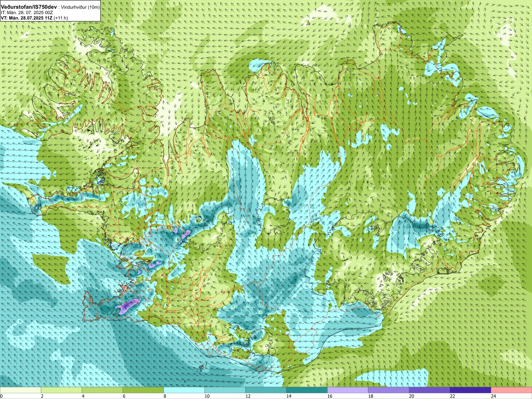
Task: Click the 8–10 light cyan legend swatch
Action: click(184, 390)
